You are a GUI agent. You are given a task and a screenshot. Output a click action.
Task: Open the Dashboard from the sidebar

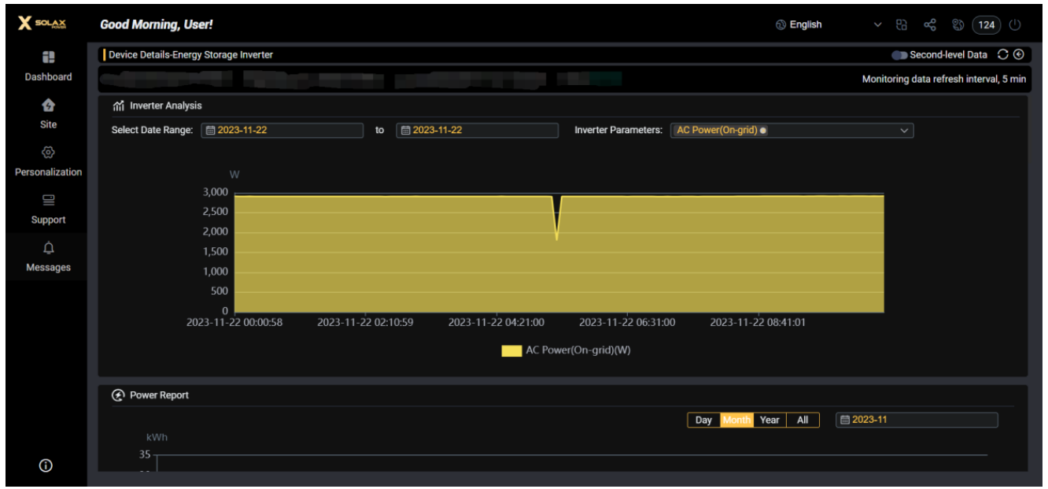pyautogui.click(x=48, y=65)
